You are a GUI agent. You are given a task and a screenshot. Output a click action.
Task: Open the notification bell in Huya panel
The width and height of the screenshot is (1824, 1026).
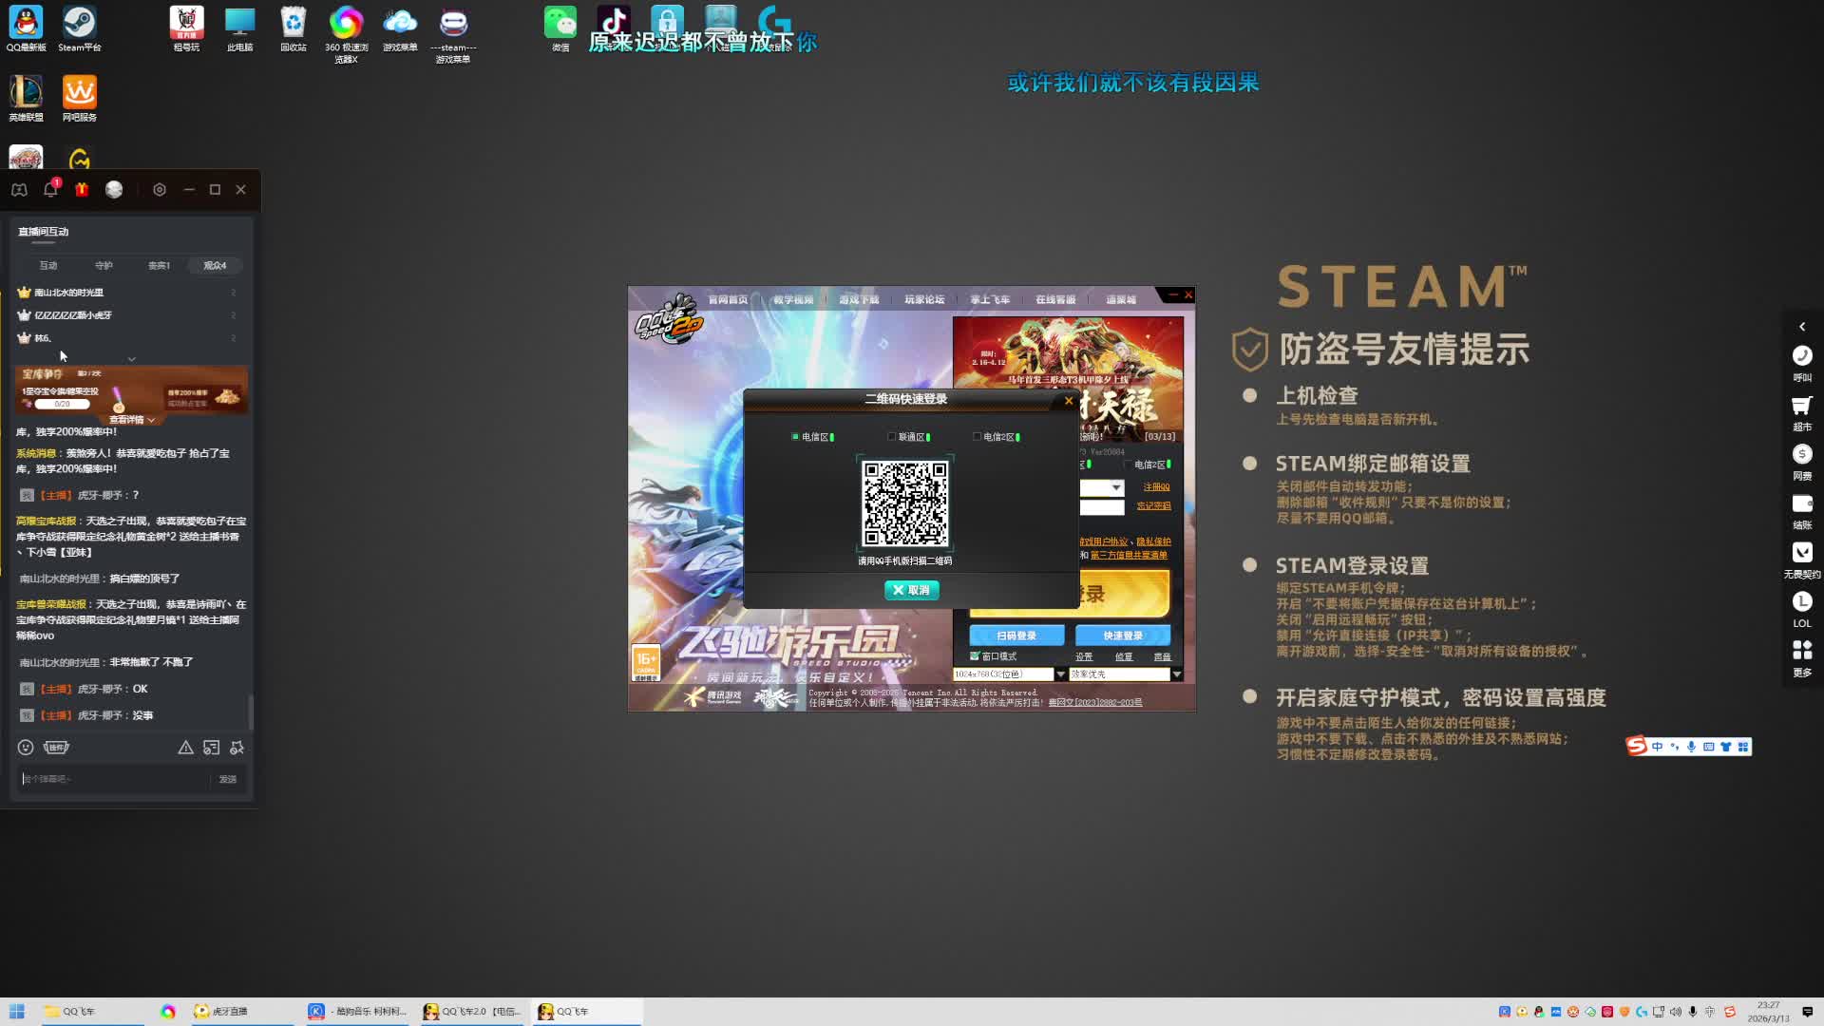coord(49,190)
